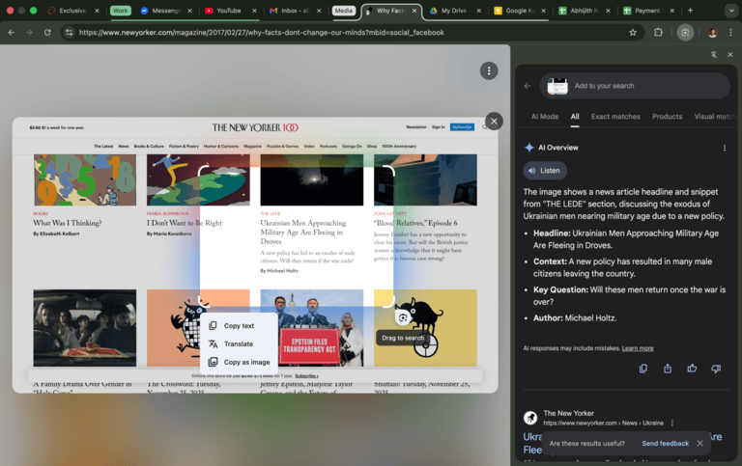Viewport: 742px width, 466px height.
Task: Click the What Was I Thinking headline
Action: point(68,223)
